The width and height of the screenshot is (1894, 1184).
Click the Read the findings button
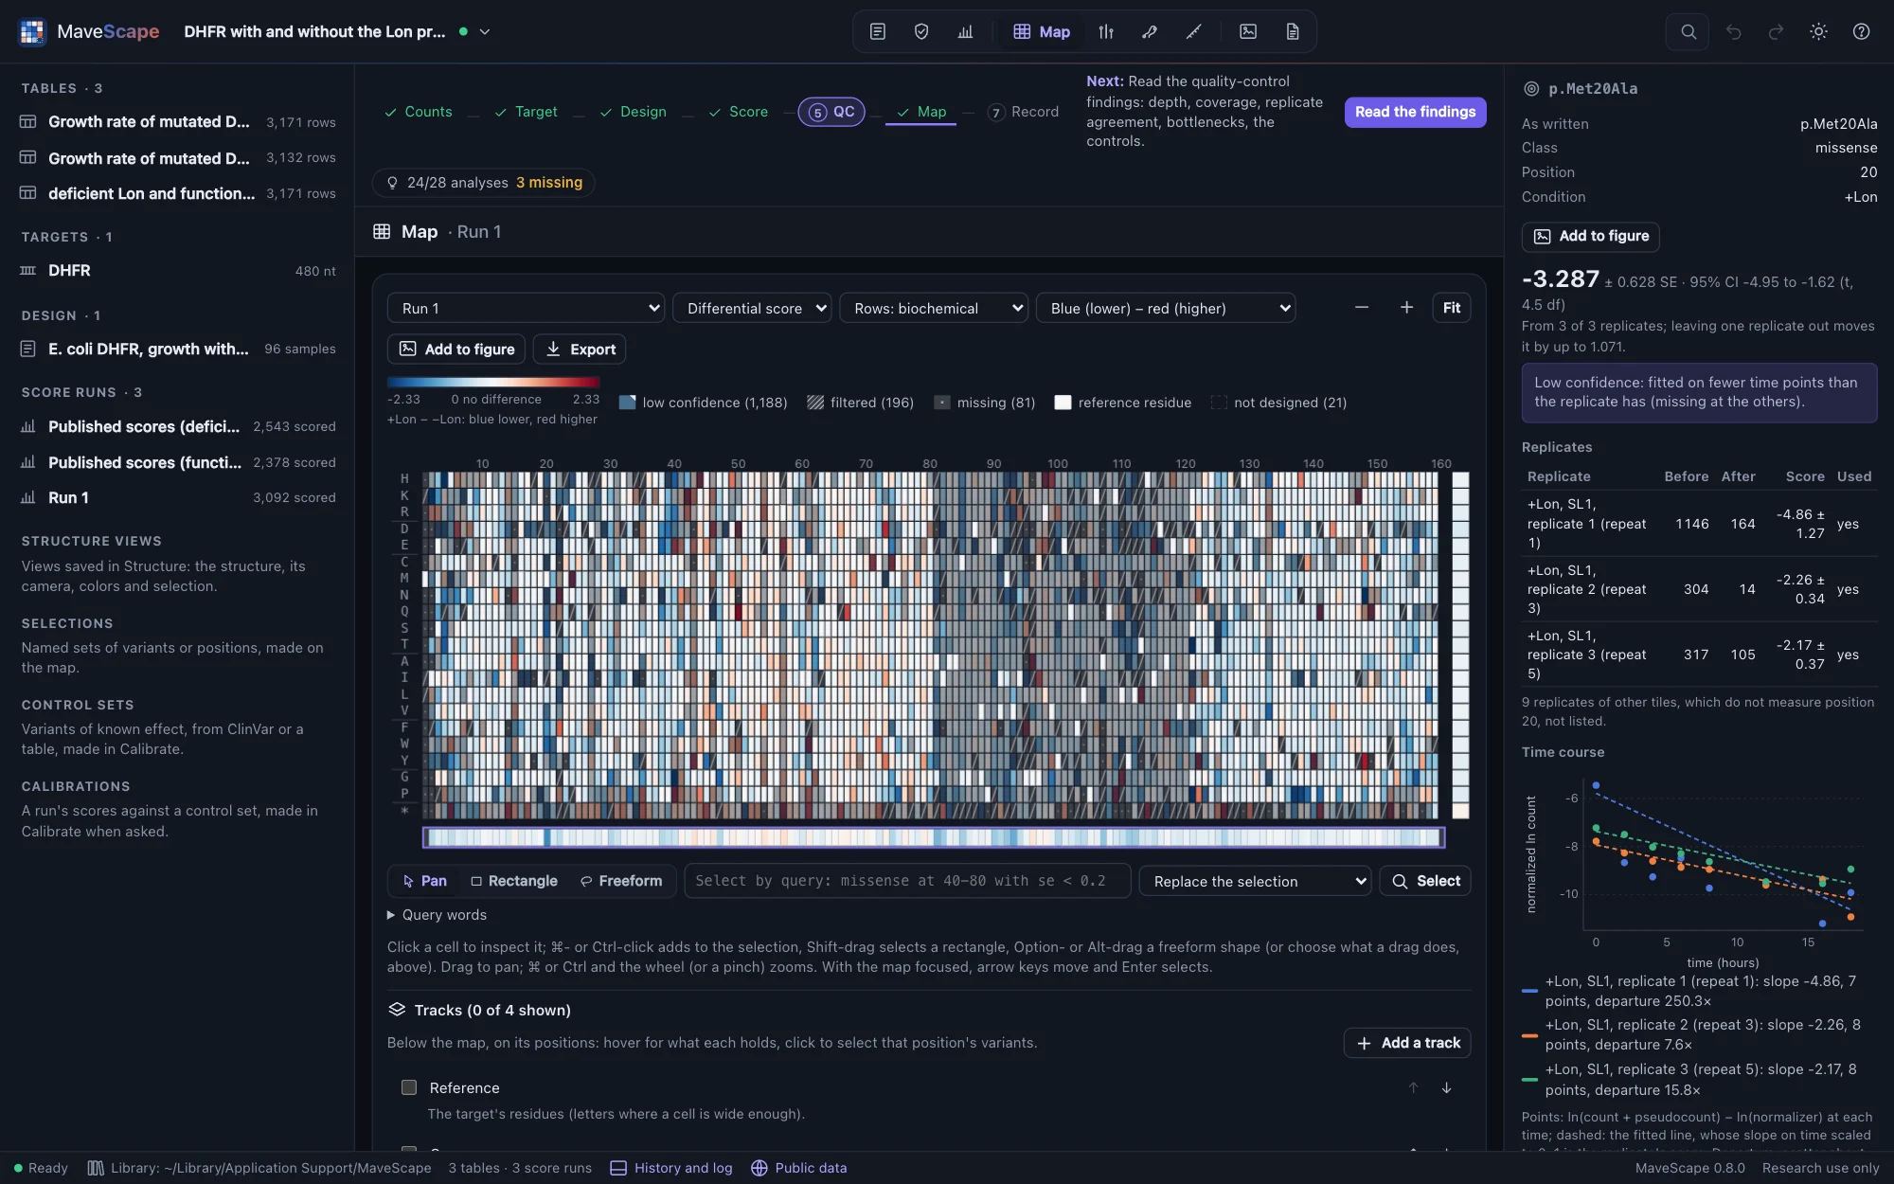[x=1415, y=112]
